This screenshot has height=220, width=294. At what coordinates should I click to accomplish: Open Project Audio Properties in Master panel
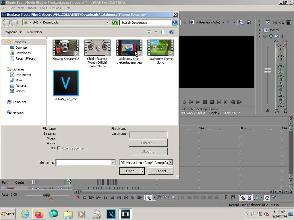click(x=268, y=22)
